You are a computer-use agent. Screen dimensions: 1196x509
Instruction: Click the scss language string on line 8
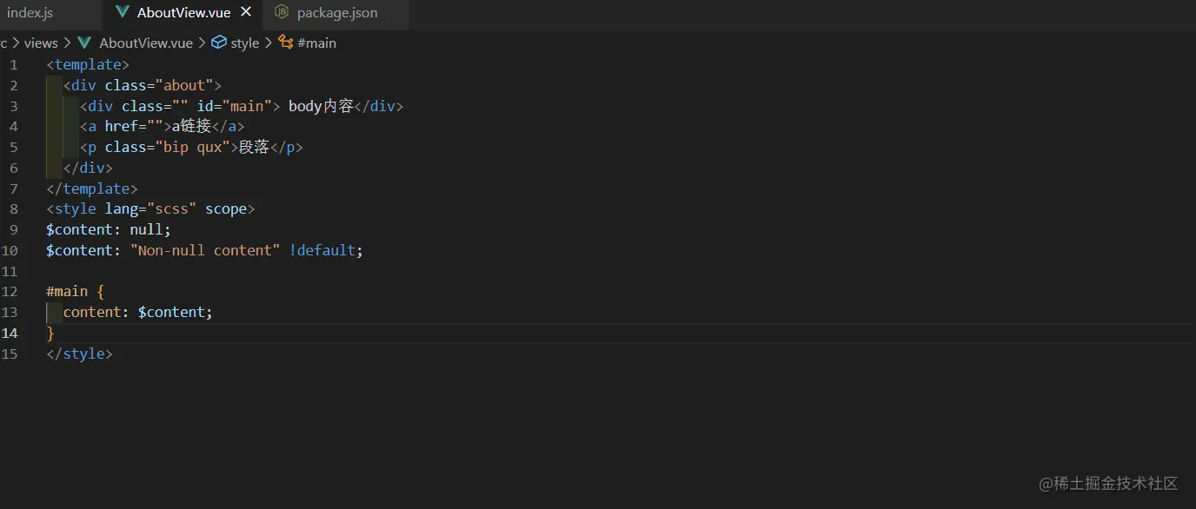coord(171,208)
